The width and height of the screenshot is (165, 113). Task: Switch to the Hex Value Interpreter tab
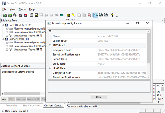coord(33,106)
